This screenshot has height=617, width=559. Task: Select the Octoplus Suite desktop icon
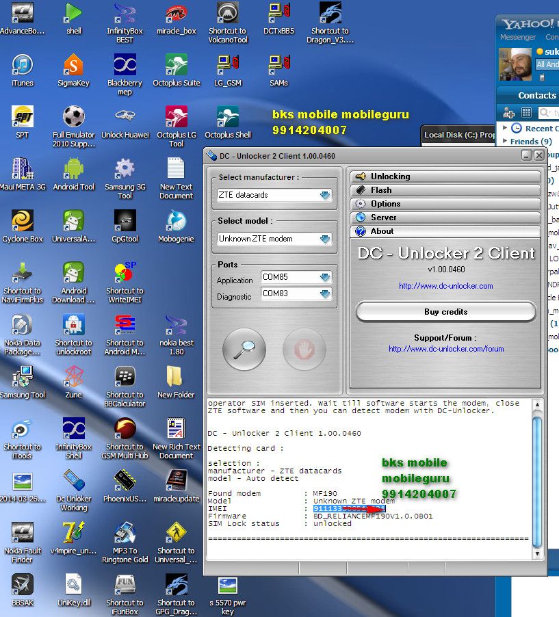(x=177, y=70)
